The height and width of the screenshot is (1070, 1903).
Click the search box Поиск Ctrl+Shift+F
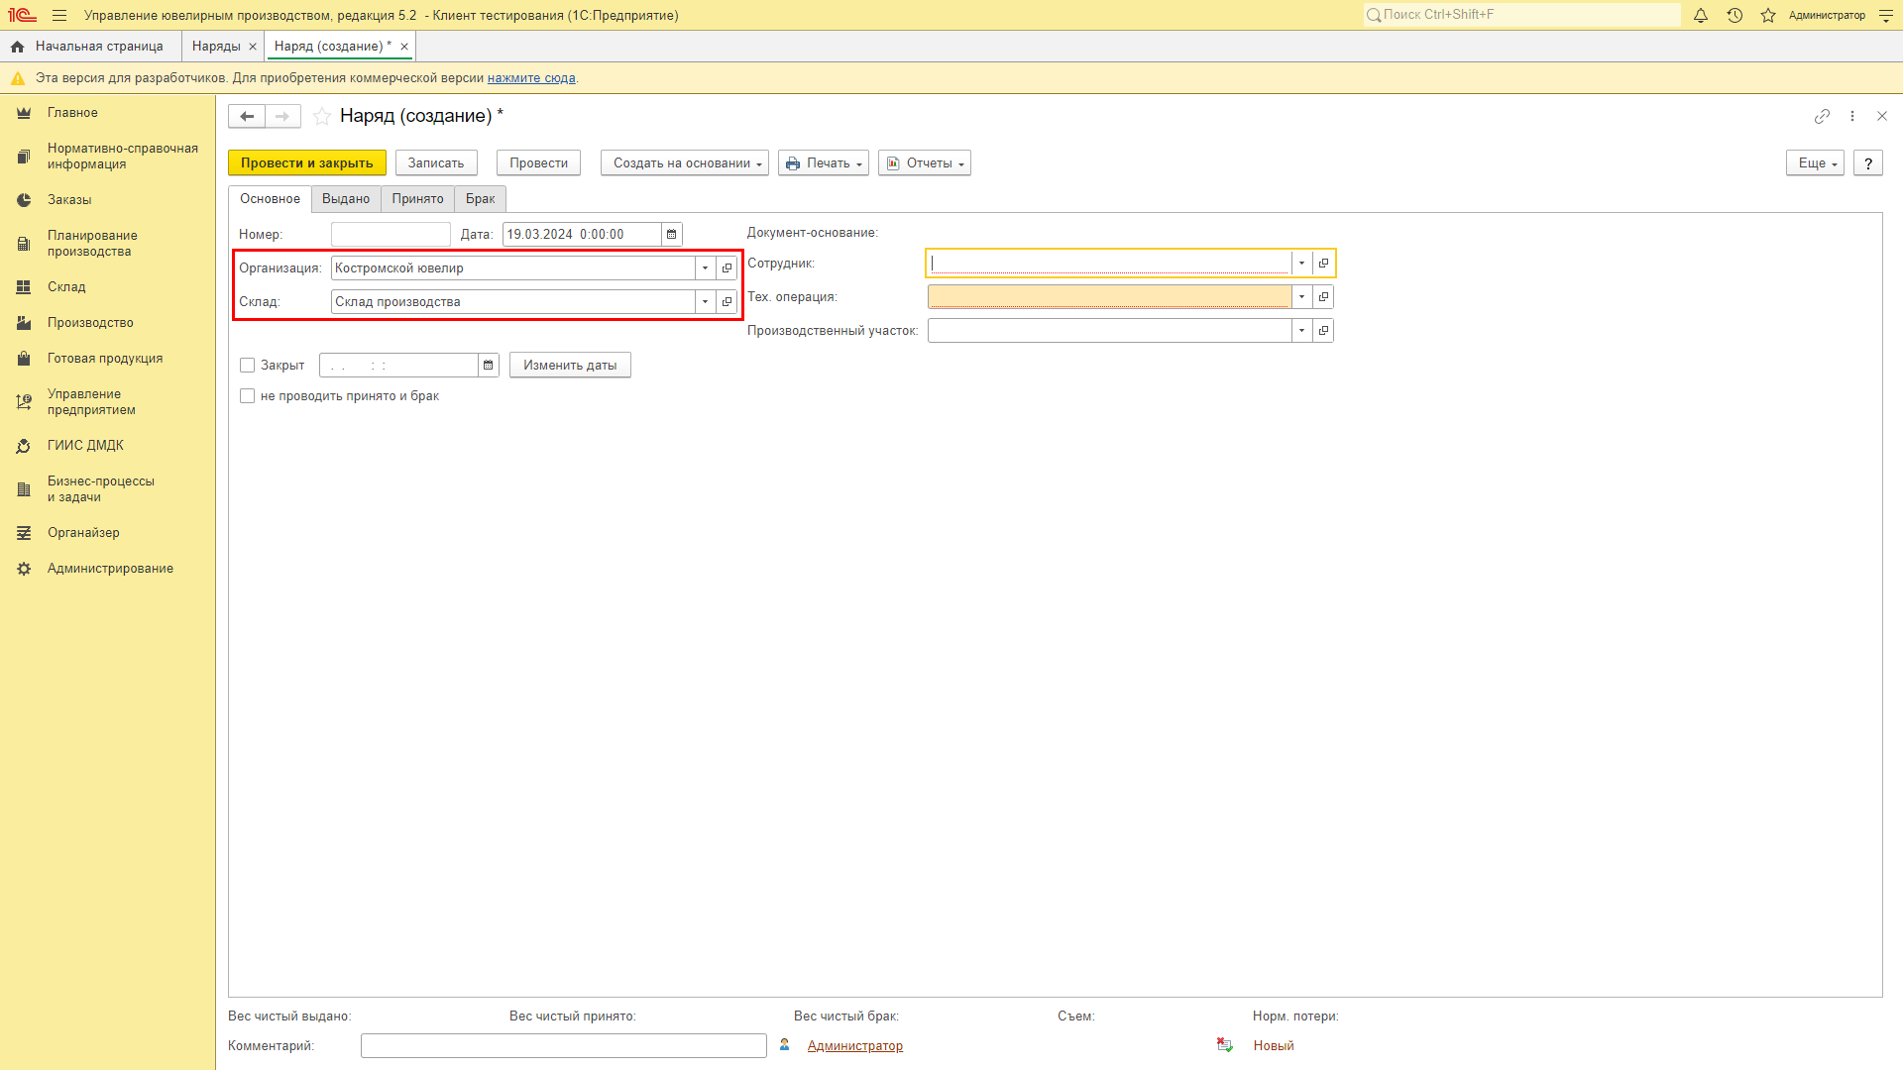tap(1522, 15)
